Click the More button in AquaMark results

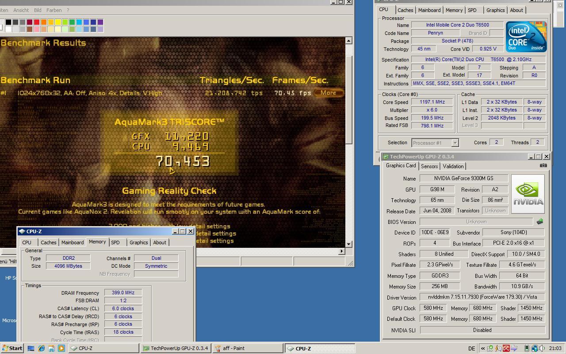[329, 93]
